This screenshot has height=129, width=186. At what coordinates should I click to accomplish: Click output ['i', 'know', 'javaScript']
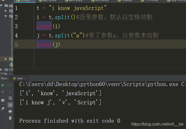(61, 93)
